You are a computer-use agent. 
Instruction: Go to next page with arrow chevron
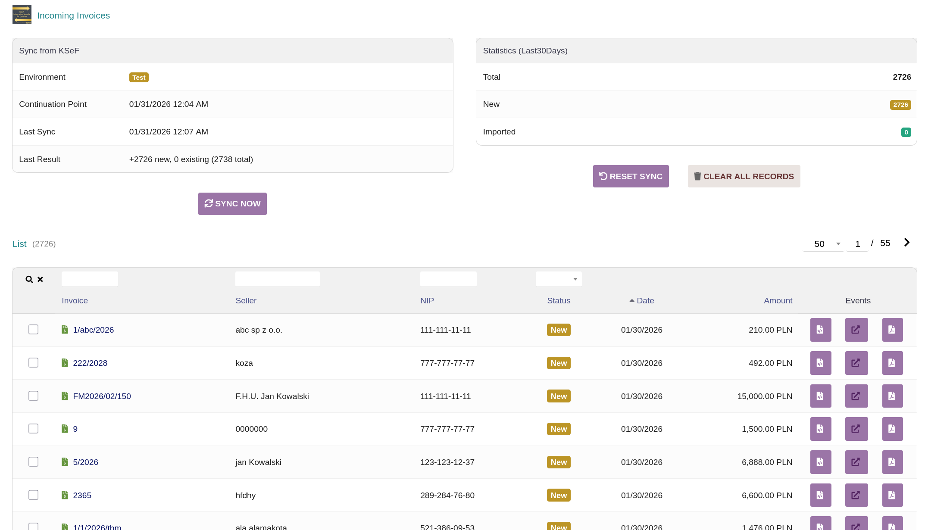coord(907,243)
